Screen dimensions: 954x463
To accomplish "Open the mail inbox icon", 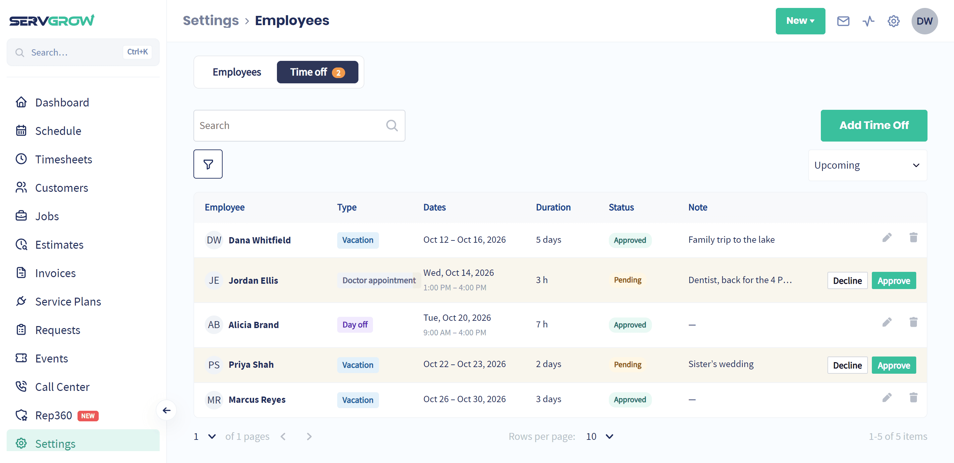I will (843, 21).
